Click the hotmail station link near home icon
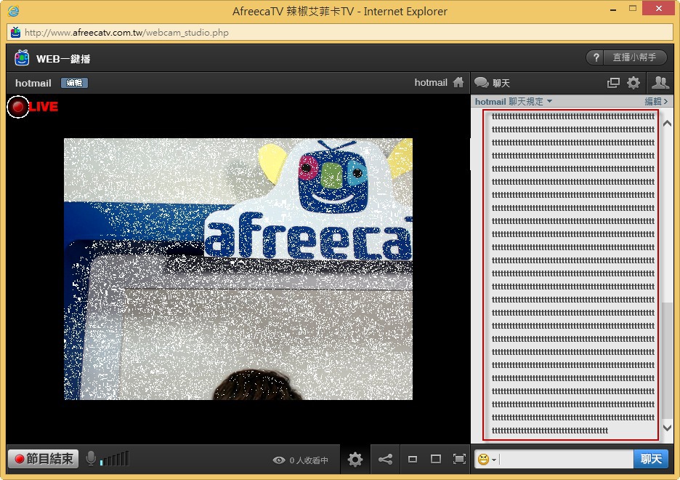Image resolution: width=680 pixels, height=480 pixels. [x=431, y=82]
